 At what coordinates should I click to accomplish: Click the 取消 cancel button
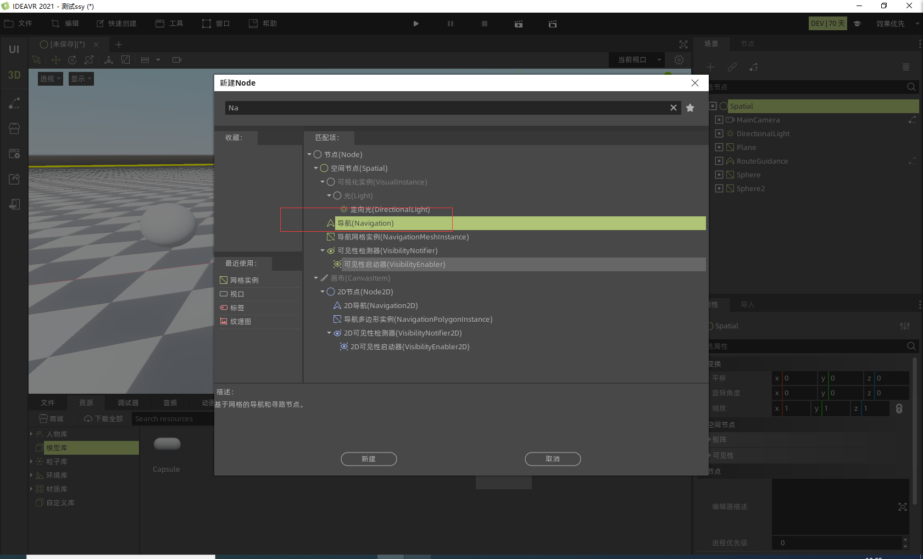(x=553, y=459)
